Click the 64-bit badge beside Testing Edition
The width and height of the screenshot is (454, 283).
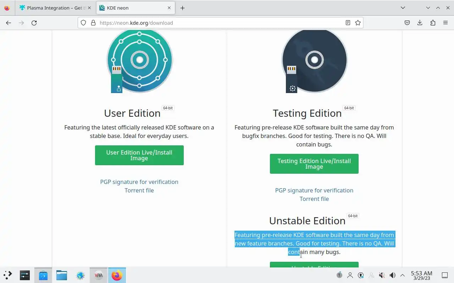349,108
